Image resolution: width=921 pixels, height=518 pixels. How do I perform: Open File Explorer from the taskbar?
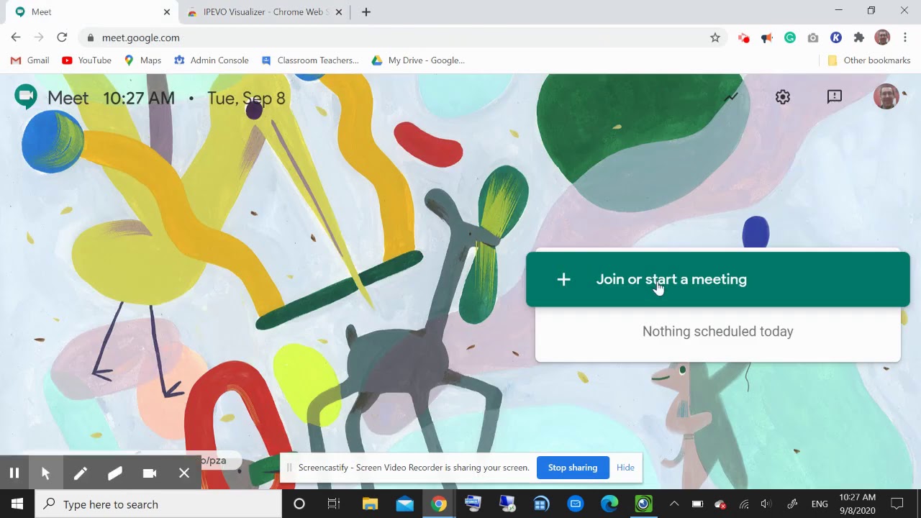click(x=370, y=504)
